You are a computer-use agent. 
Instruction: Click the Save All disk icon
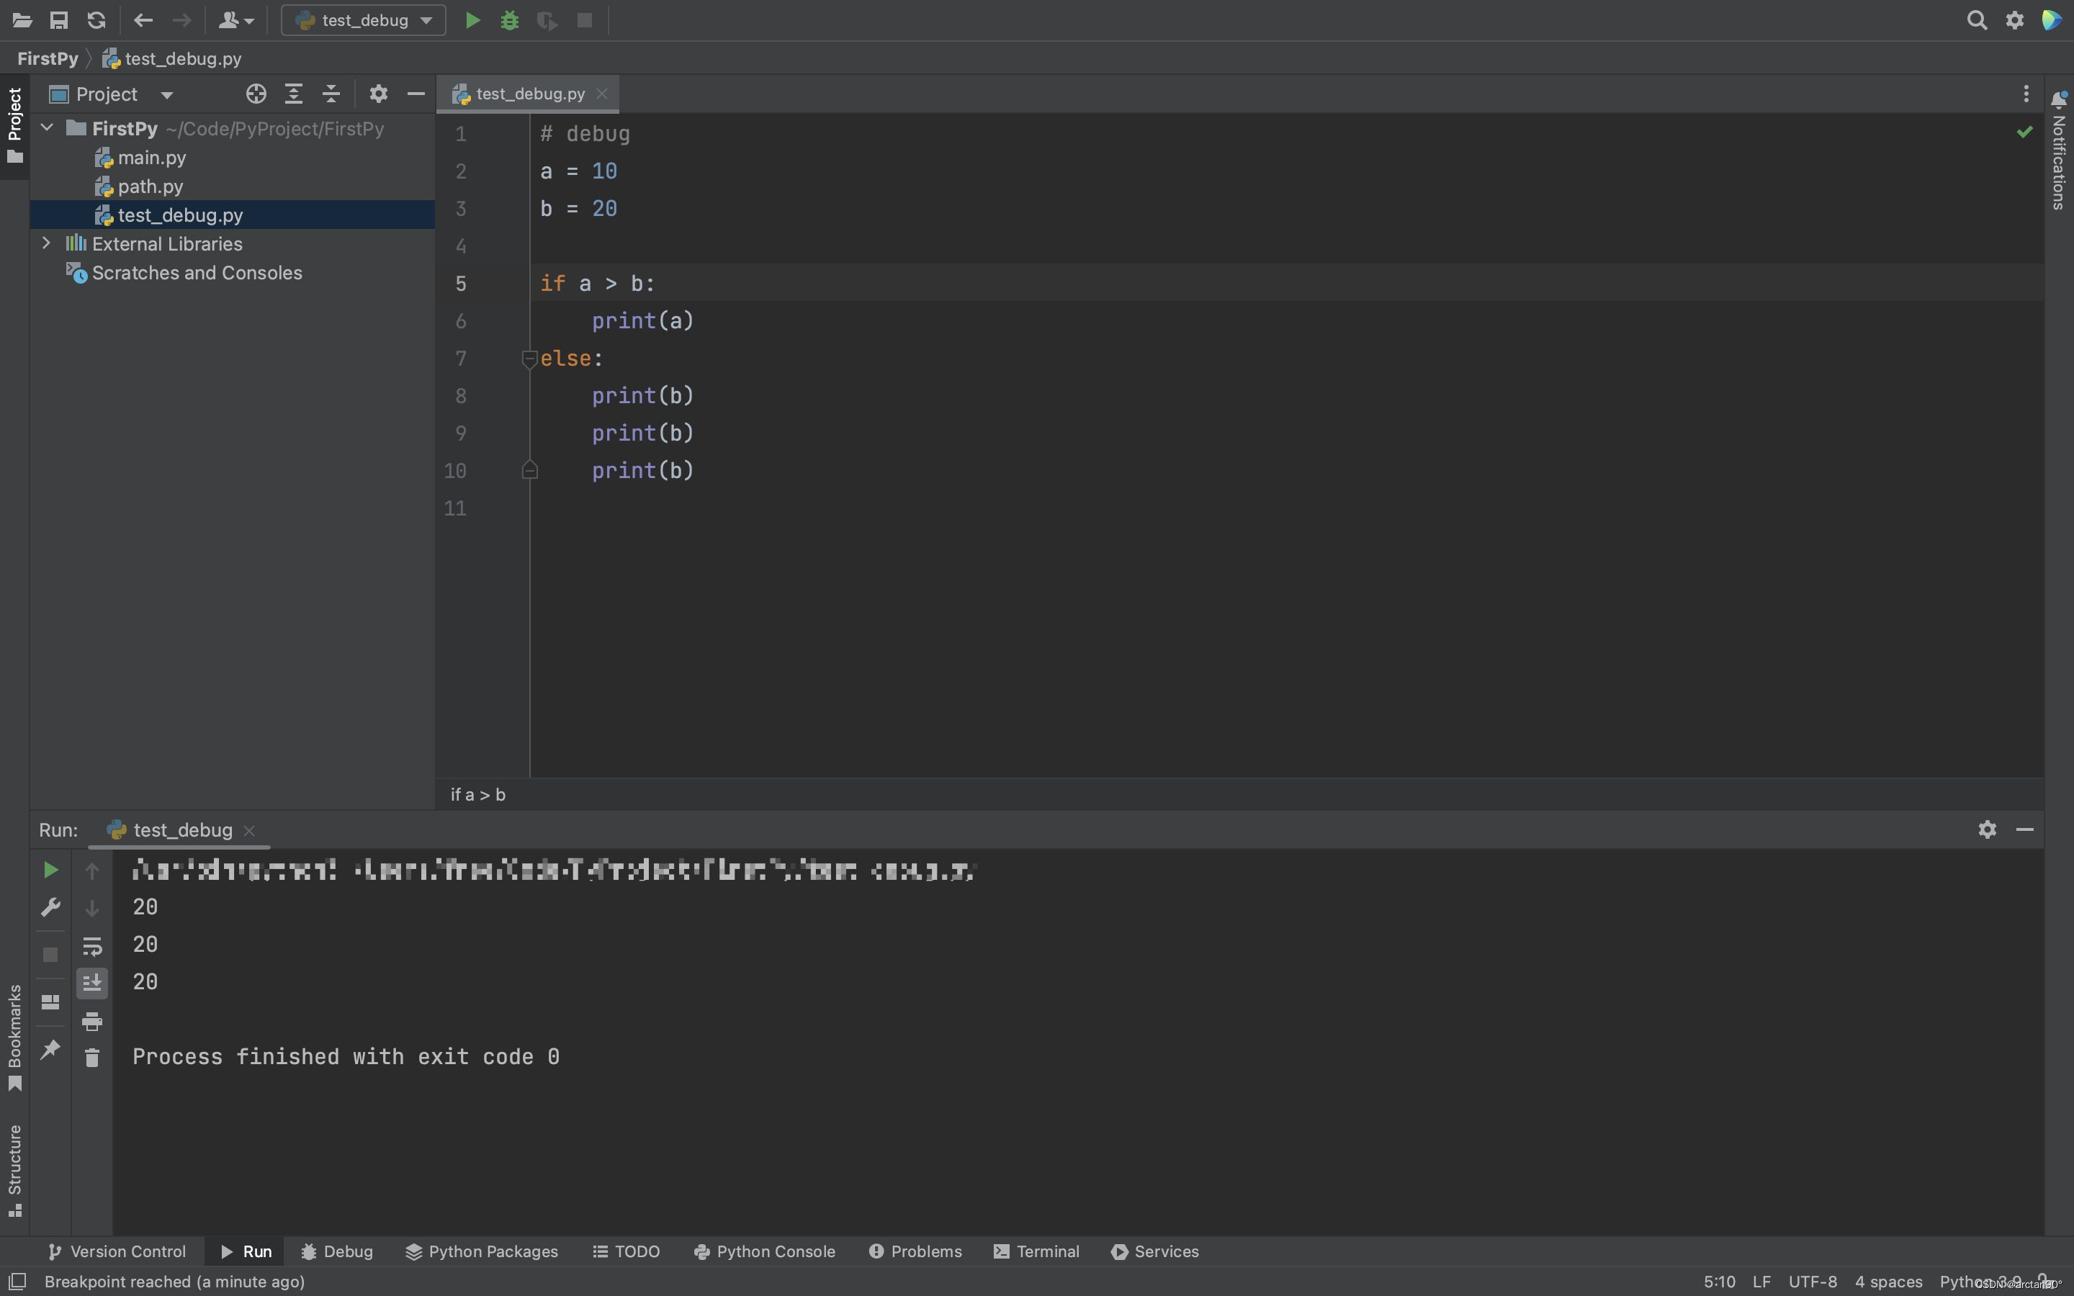59,21
